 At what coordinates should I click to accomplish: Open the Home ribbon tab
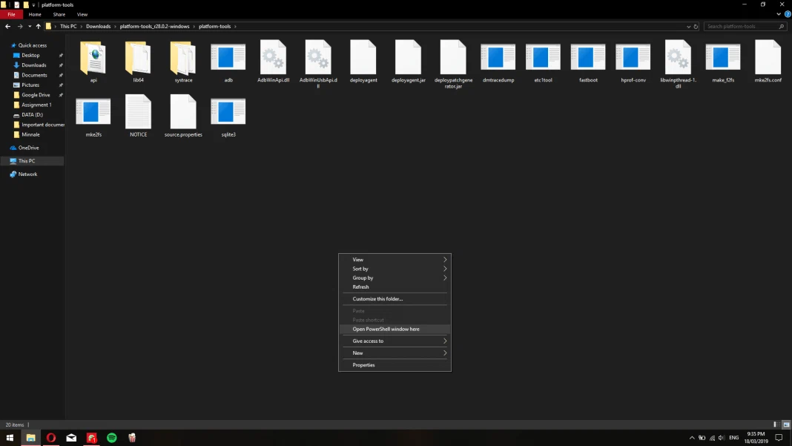click(x=35, y=15)
